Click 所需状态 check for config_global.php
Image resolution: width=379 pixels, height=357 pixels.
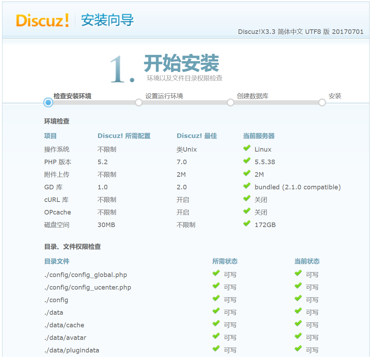point(216,273)
